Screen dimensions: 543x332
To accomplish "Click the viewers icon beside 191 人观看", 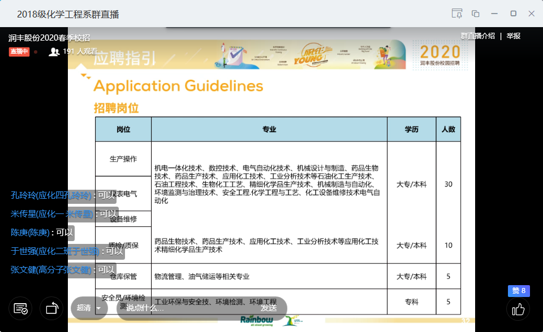I will coord(54,51).
